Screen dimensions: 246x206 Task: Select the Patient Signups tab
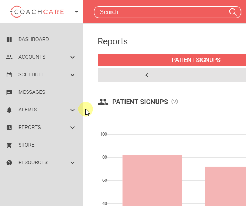click(196, 60)
